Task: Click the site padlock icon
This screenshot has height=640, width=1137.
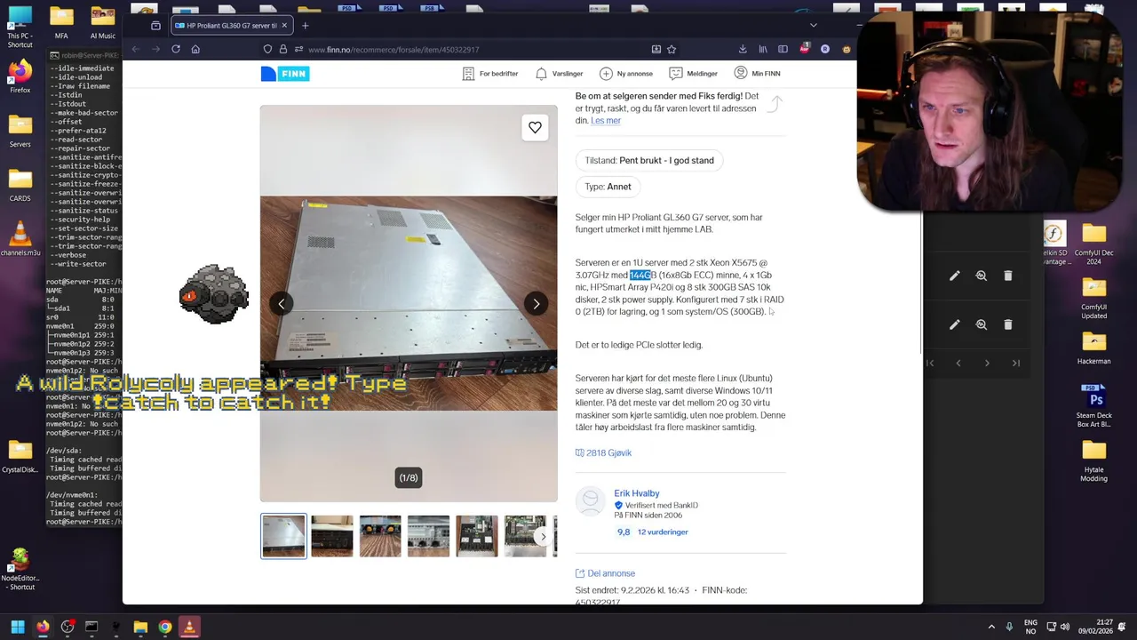Action: coord(282,49)
